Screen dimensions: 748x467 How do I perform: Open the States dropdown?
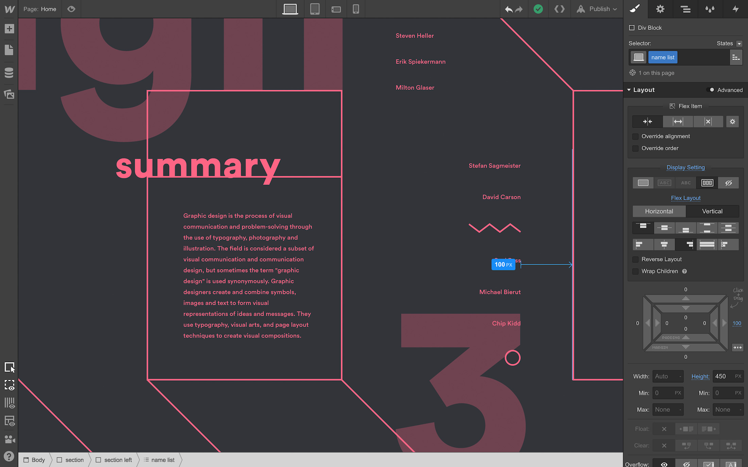(739, 44)
